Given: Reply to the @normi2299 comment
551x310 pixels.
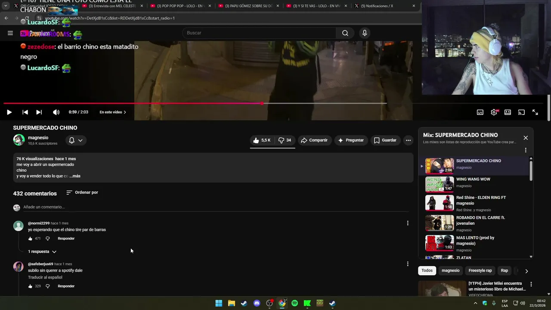Looking at the screenshot, I should click(66, 239).
